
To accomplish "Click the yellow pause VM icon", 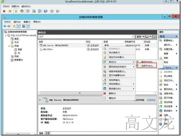I will coord(10,11).
